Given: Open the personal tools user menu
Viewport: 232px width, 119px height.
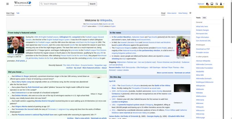Looking at the screenshot, I should click(x=222, y=4).
